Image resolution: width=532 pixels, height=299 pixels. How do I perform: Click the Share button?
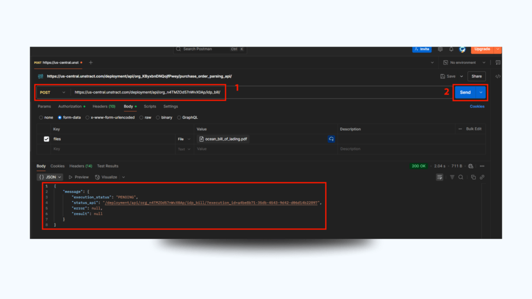476,76
